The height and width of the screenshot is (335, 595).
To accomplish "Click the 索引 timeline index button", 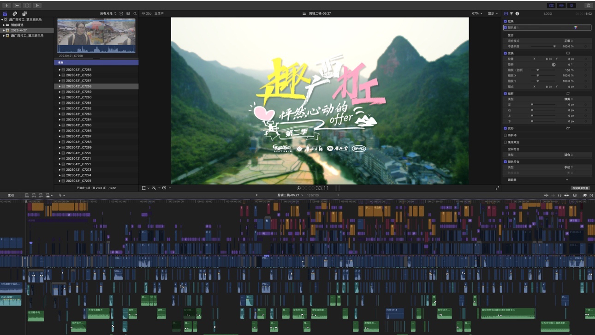I will tap(11, 195).
